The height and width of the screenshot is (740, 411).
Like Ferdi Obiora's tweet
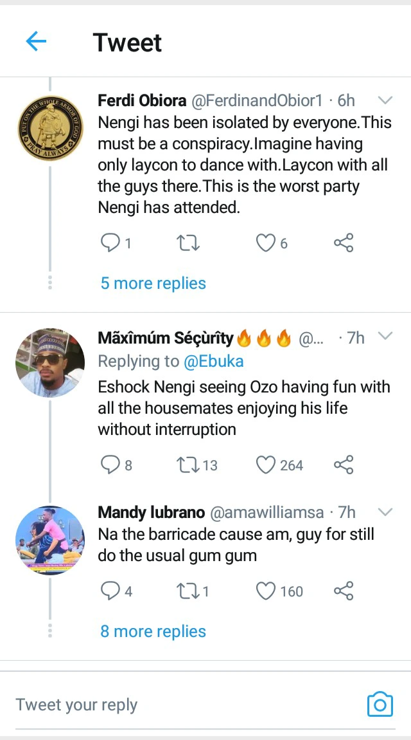tap(265, 243)
